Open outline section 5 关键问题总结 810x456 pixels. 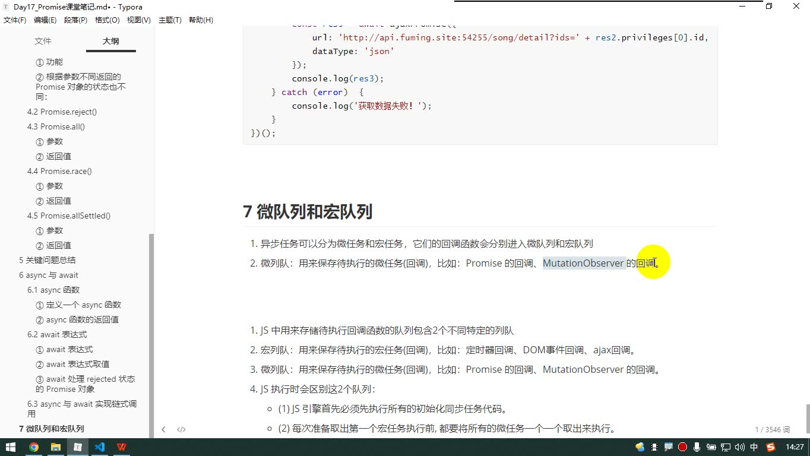coord(48,260)
